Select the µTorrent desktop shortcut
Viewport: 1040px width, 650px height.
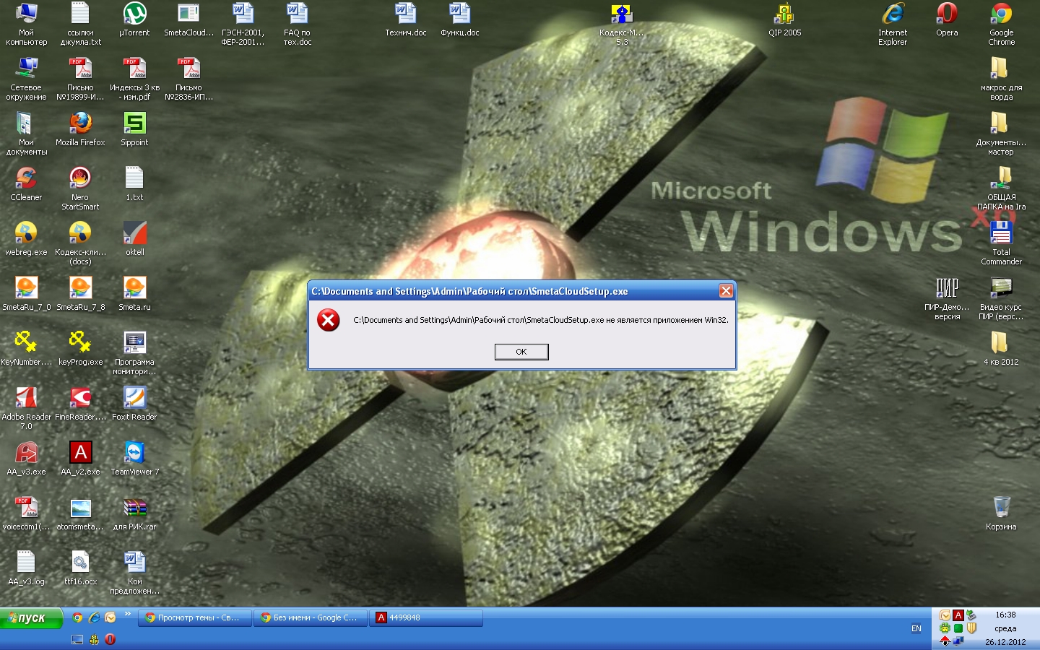[134, 19]
